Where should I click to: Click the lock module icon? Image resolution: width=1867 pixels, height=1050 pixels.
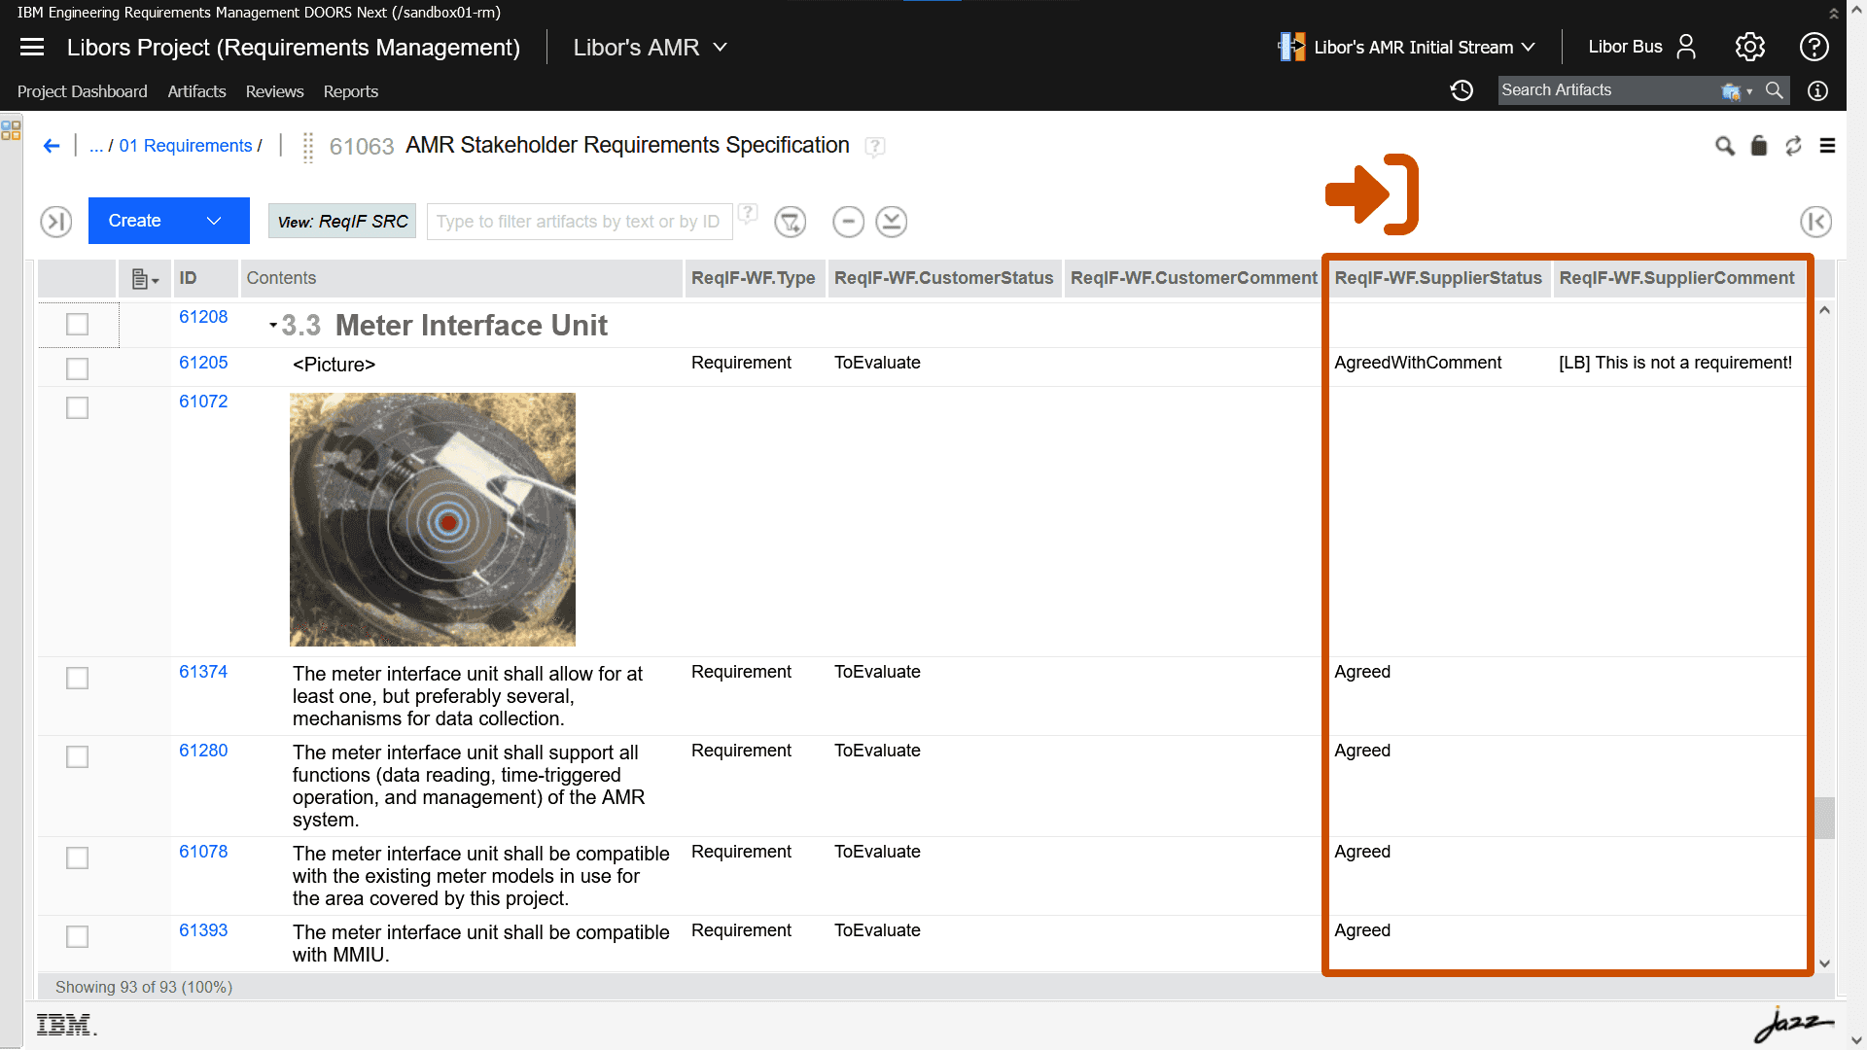pos(1758,146)
